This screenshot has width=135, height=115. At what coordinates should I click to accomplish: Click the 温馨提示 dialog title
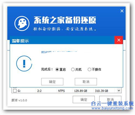click(x=20, y=41)
